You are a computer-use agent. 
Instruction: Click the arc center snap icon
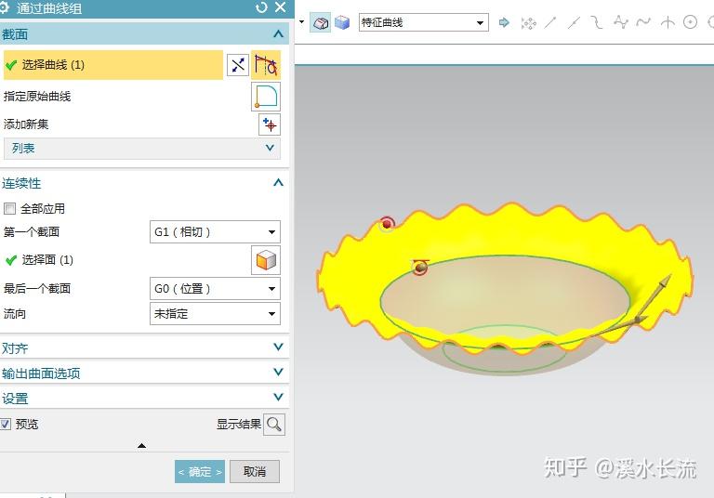click(691, 22)
